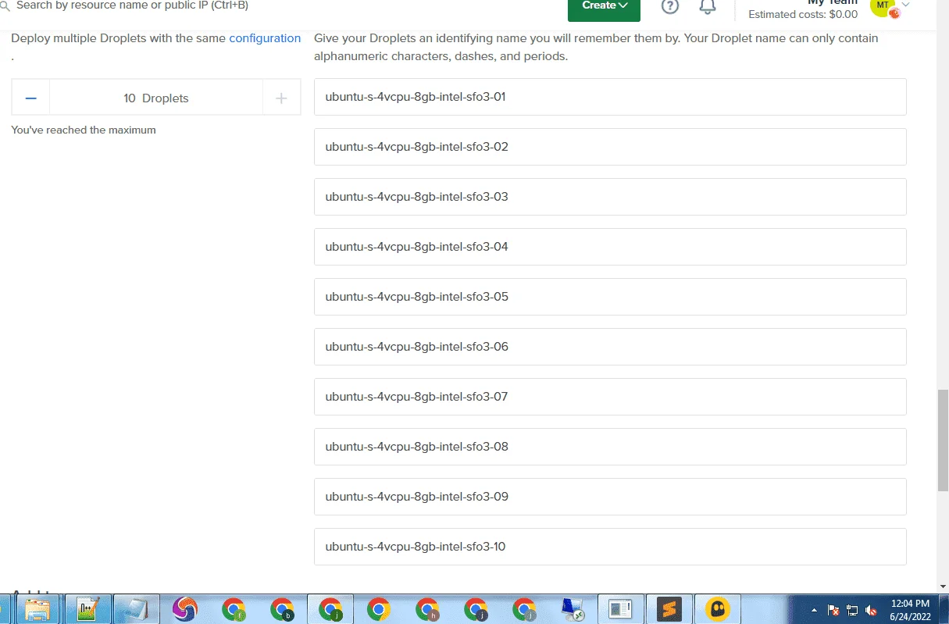Switch to Chrome profile with f badge

tap(234, 609)
